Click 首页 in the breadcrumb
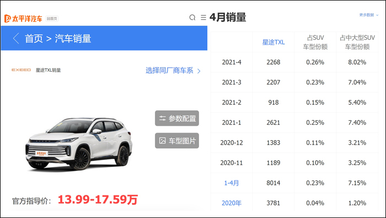The height and width of the screenshot is (218, 386). coord(34,39)
